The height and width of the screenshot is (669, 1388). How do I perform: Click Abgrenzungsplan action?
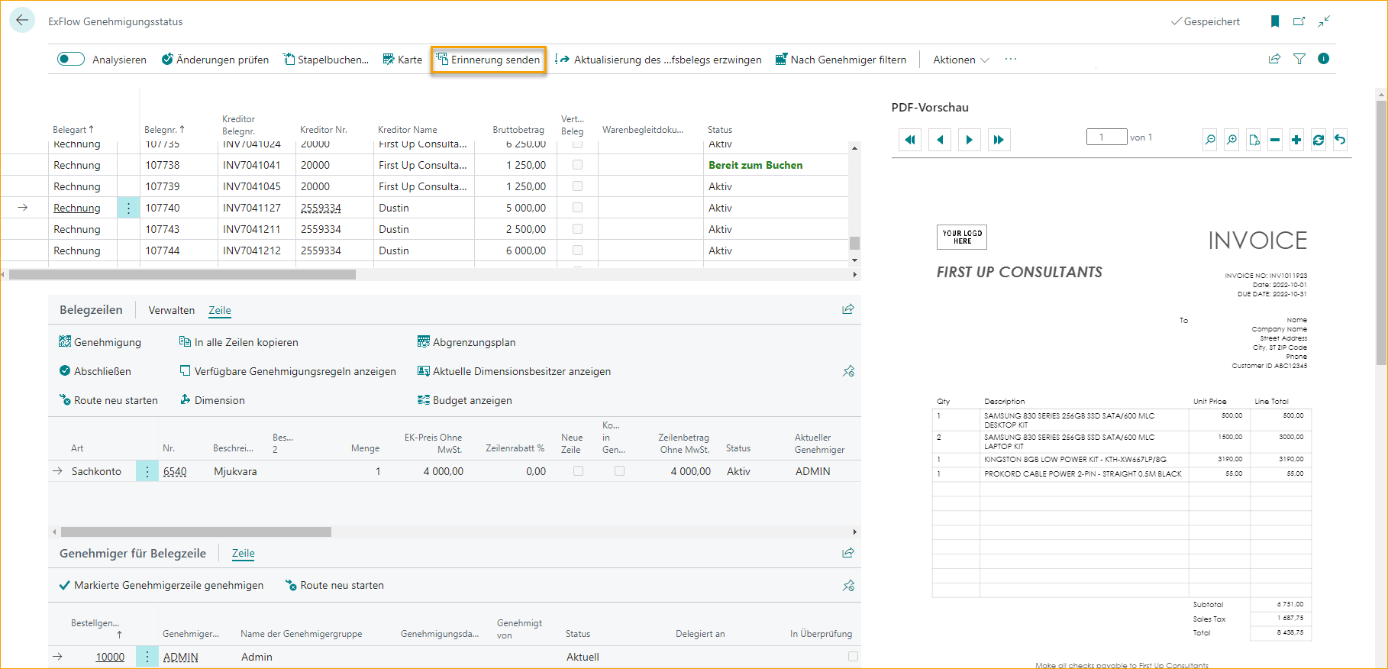466,342
